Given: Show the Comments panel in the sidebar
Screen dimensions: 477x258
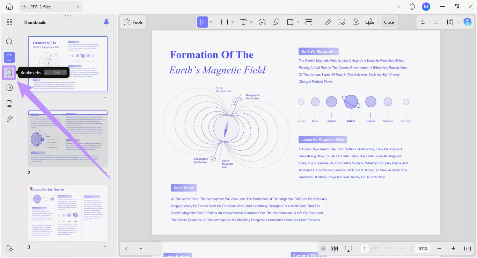Looking at the screenshot, I should 9,88.
